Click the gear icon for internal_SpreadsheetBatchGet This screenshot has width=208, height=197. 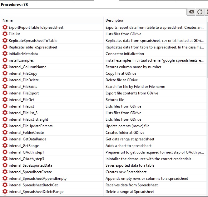click(5, 185)
